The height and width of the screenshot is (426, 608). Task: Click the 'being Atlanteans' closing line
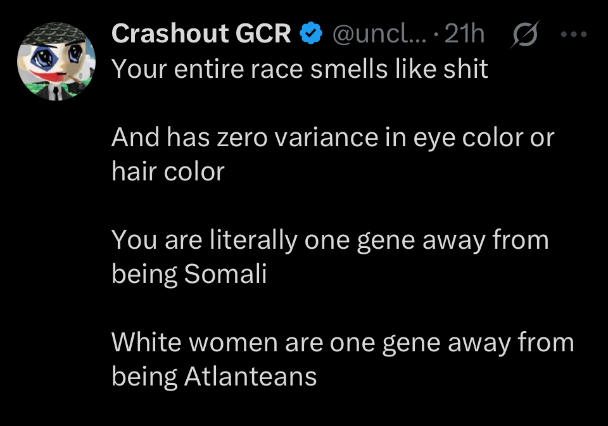pyautogui.click(x=215, y=377)
